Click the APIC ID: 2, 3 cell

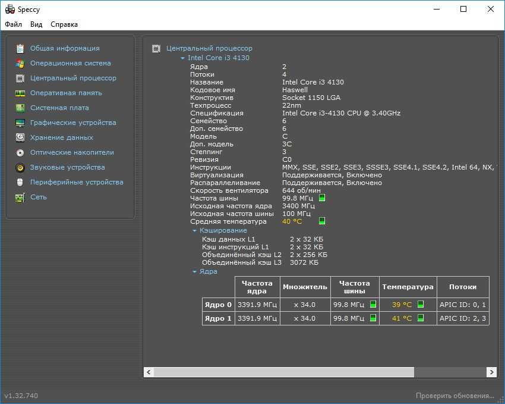462,318
